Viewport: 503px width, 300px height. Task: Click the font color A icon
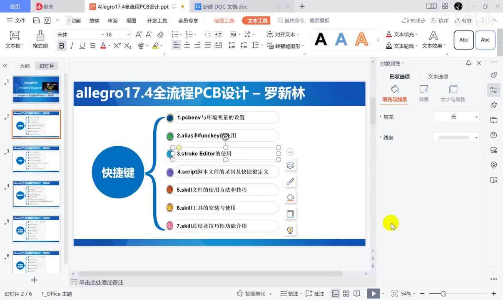(x=103, y=46)
